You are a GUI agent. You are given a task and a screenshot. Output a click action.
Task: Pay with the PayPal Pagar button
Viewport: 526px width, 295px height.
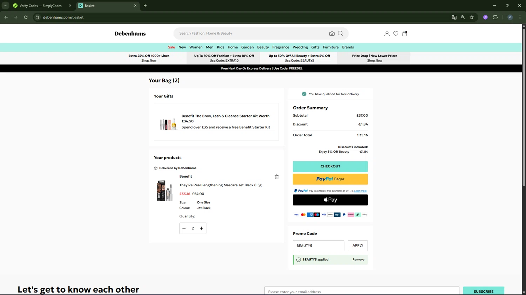330,179
